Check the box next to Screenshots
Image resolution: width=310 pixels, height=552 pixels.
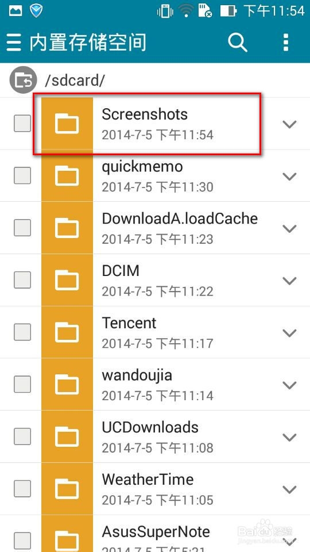coord(22,124)
